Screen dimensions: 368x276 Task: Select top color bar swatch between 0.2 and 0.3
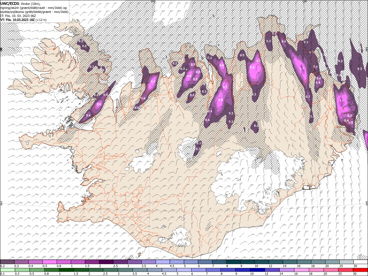tap(7, 262)
